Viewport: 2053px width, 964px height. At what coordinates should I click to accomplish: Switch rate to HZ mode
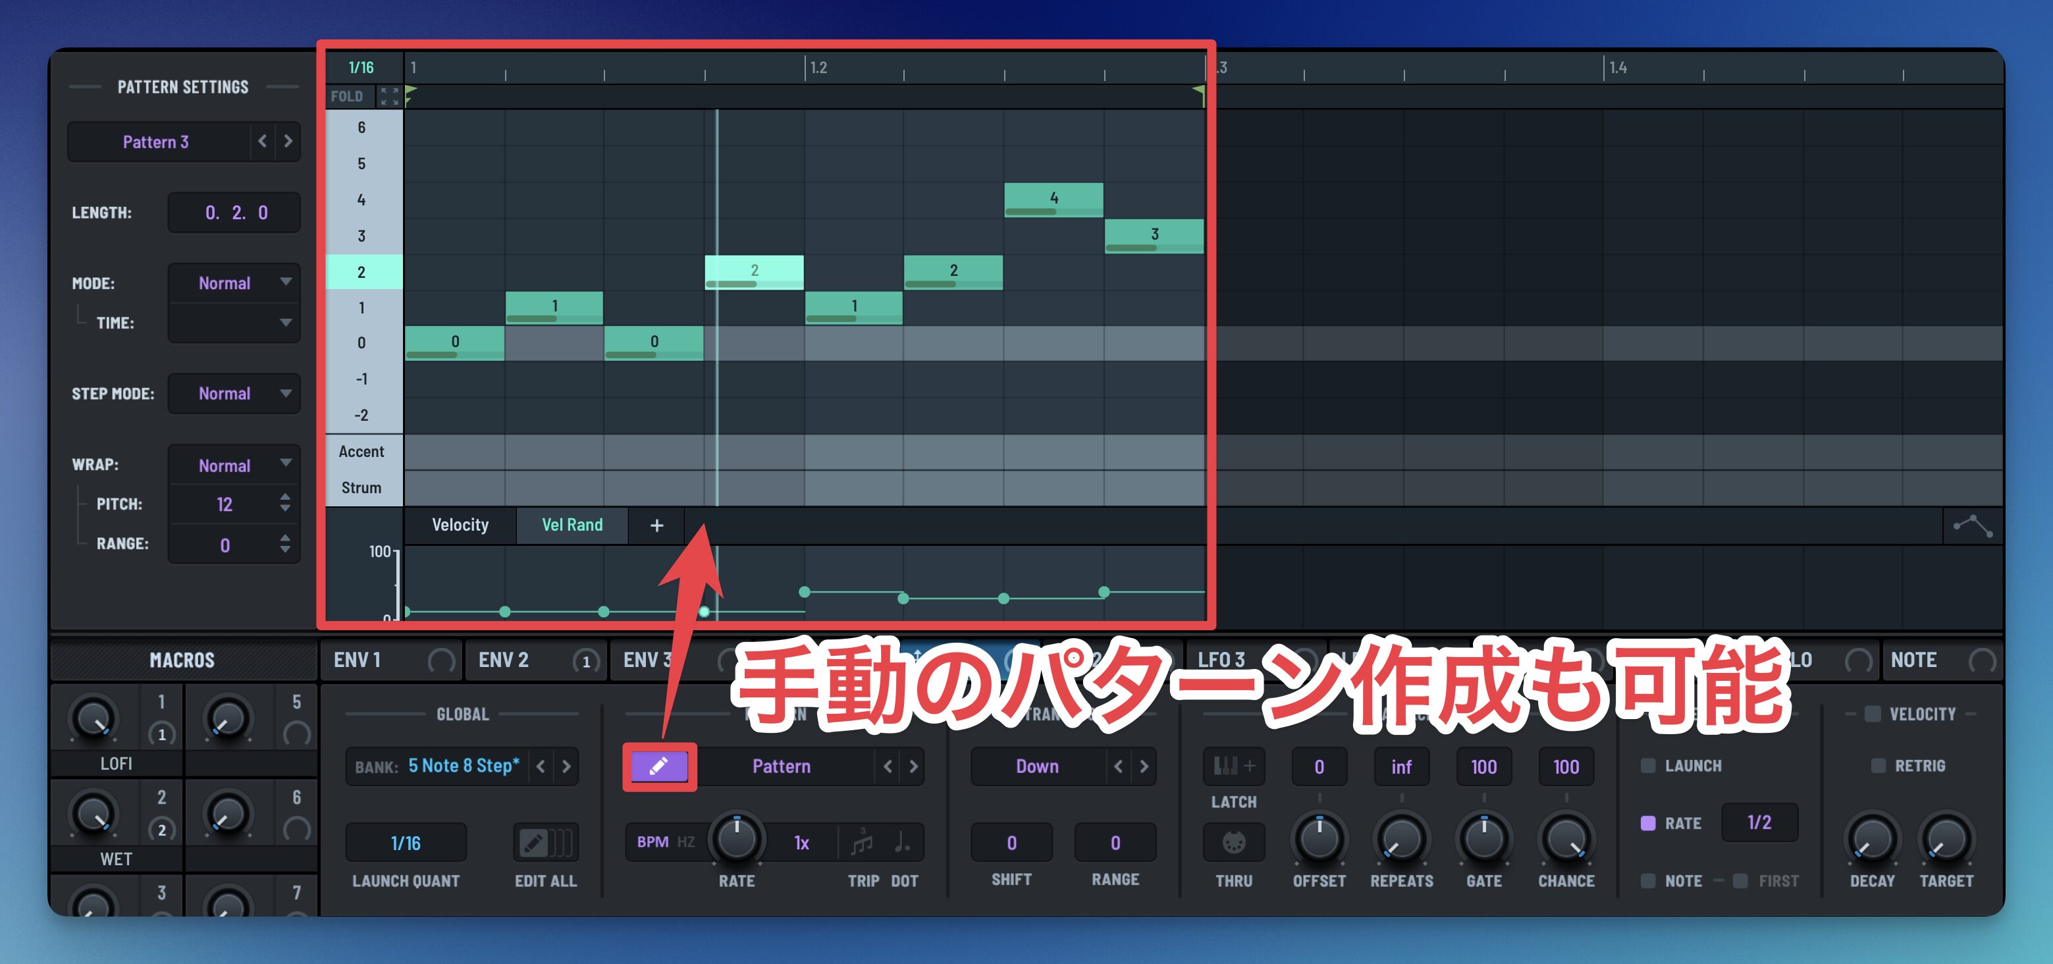685,842
